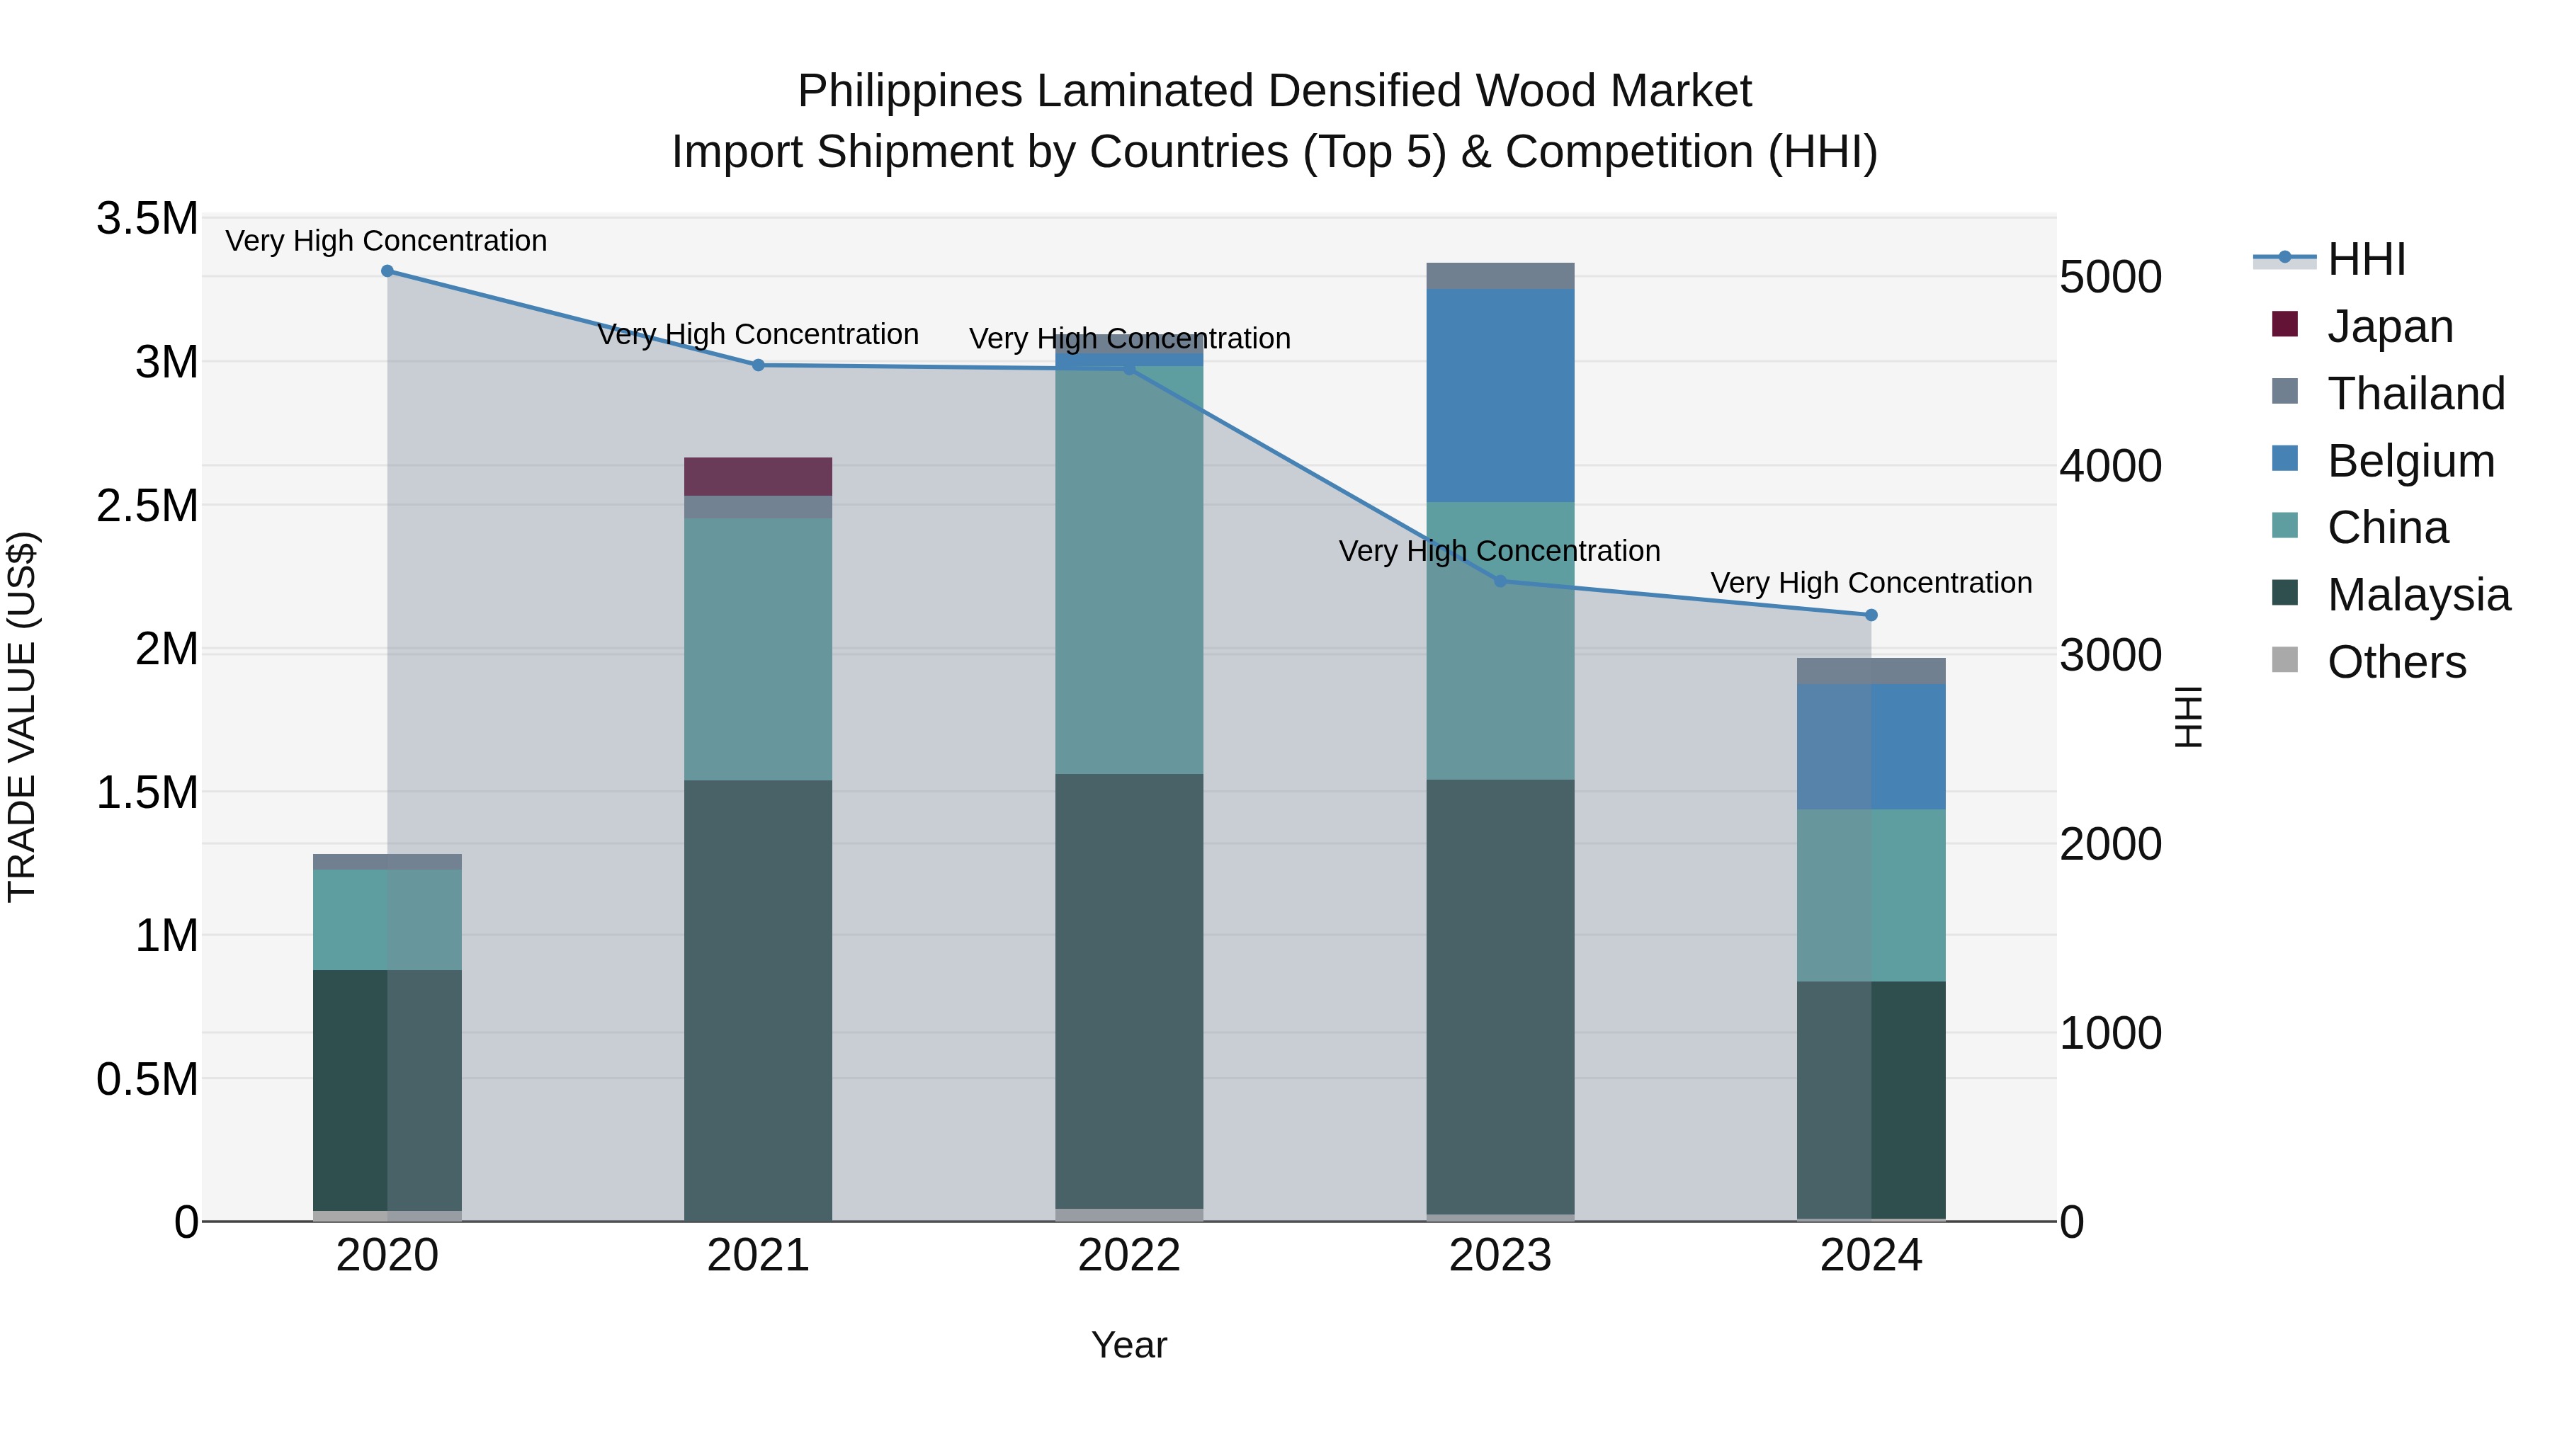This screenshot has width=2550, height=1434.
Task: Select the Malaysia bar segment in 2021
Action: click(758, 1001)
